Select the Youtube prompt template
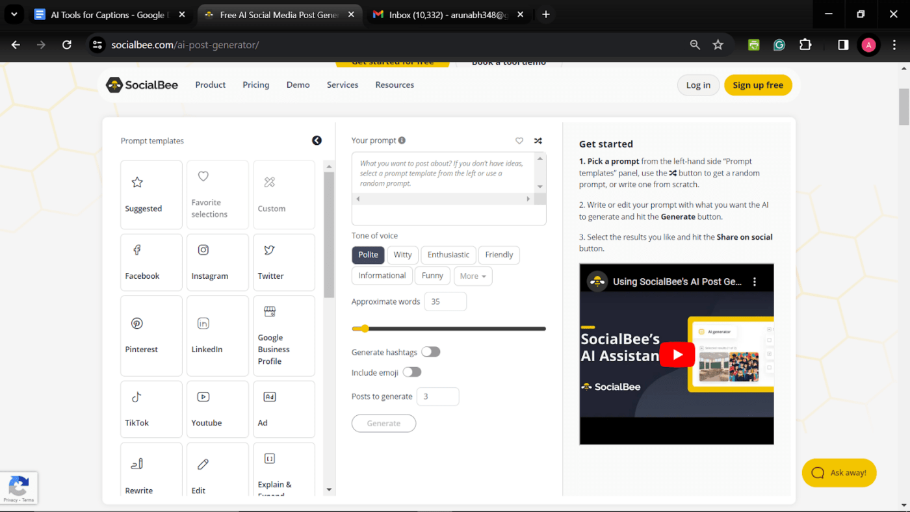The width and height of the screenshot is (910, 512). [x=217, y=409]
